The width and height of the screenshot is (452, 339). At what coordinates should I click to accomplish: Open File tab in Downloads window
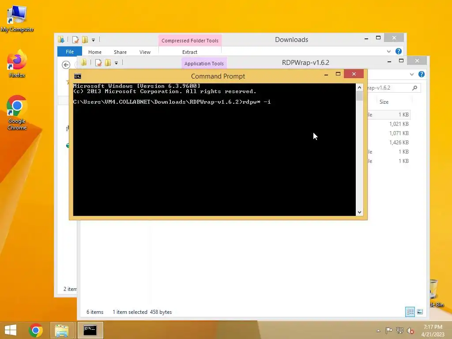click(x=69, y=52)
